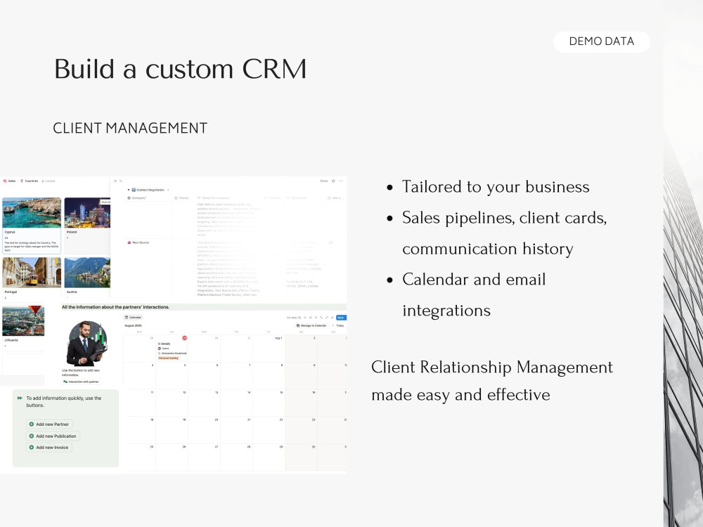The width and height of the screenshot is (703, 527).
Task: Click Share in the page header
Action: click(323, 181)
